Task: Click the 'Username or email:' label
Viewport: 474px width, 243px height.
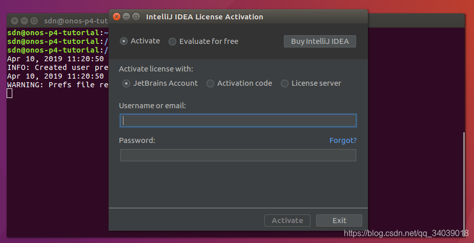Action: coord(152,106)
